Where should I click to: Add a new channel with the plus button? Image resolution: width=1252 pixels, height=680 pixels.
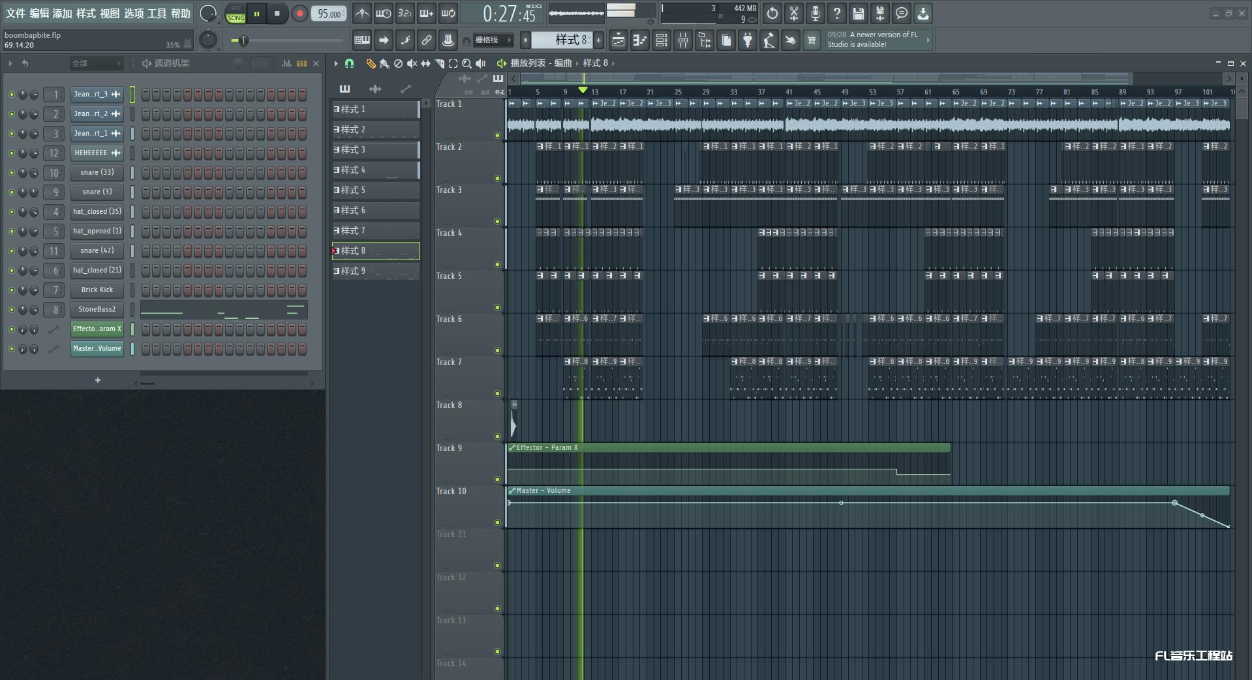(98, 380)
